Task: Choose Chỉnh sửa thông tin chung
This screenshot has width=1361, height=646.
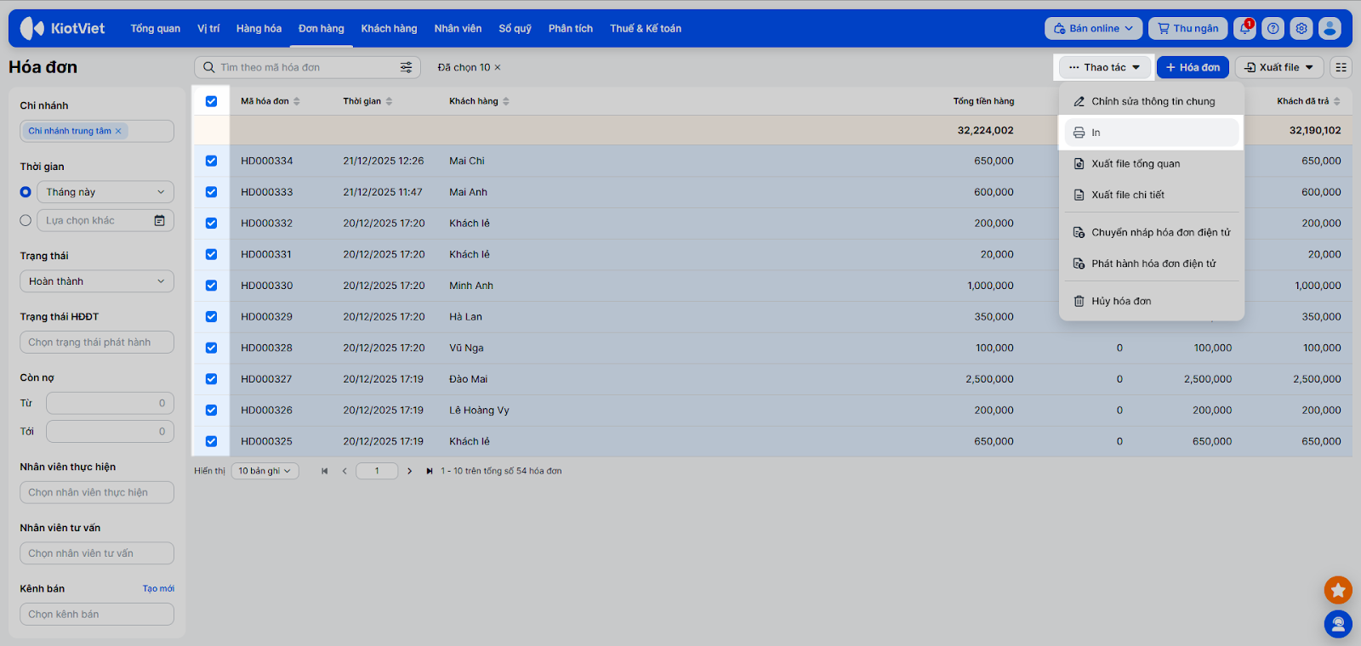Action: coord(1152,101)
